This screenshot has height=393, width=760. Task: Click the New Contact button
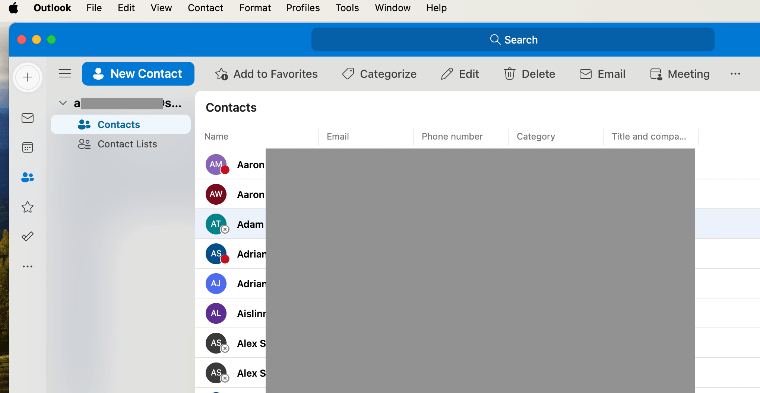point(138,74)
